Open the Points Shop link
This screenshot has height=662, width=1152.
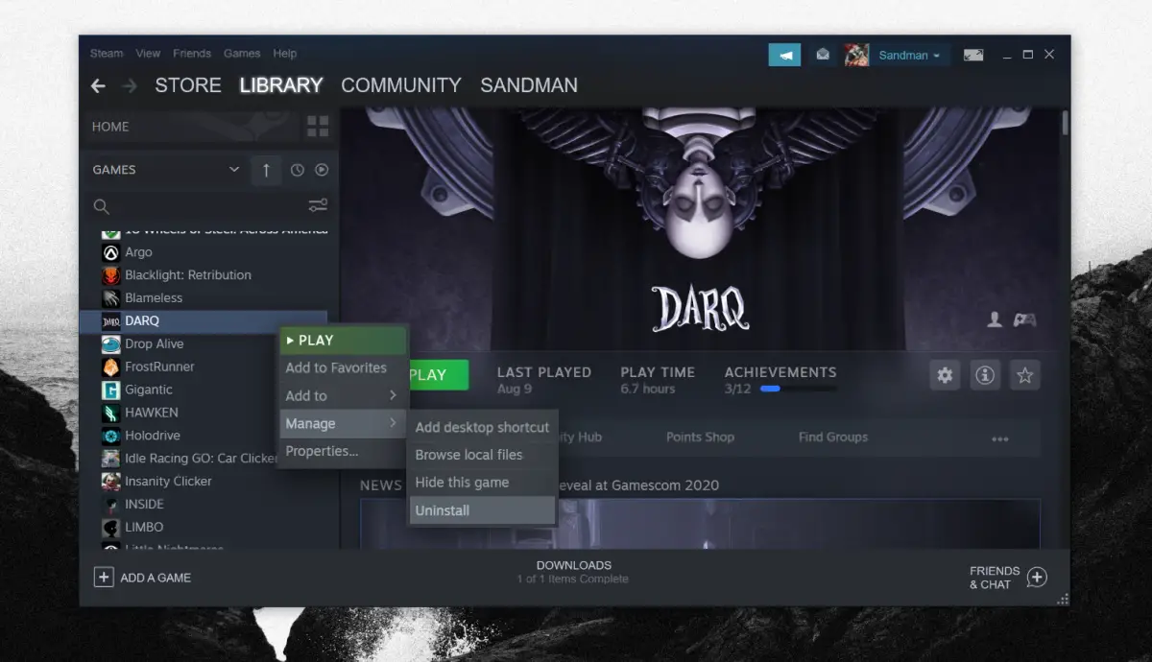pos(700,437)
